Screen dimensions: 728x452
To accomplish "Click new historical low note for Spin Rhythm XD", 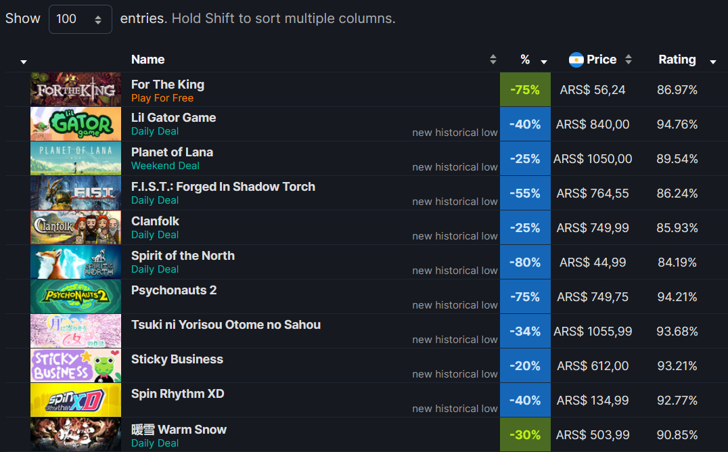I will click(455, 409).
